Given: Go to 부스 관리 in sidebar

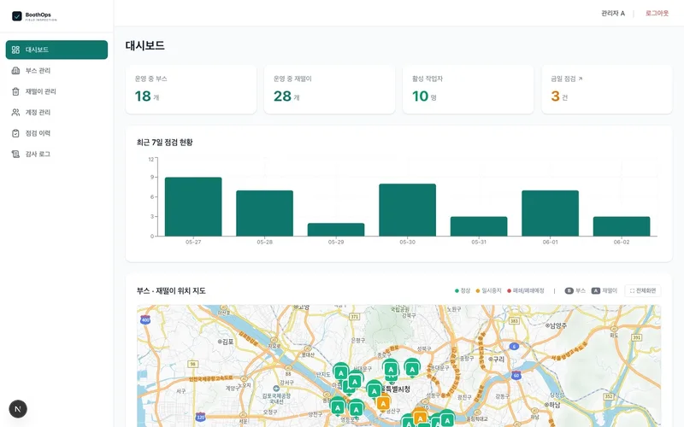Looking at the screenshot, I should [56, 71].
